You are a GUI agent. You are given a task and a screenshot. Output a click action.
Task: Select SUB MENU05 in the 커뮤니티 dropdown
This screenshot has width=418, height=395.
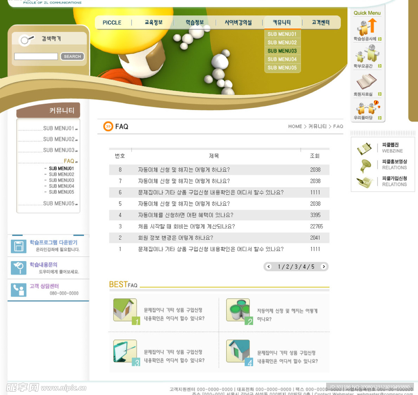[282, 67]
